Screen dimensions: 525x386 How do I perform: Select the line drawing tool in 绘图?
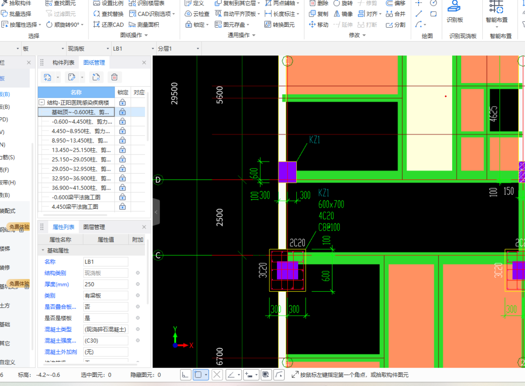(x=419, y=14)
